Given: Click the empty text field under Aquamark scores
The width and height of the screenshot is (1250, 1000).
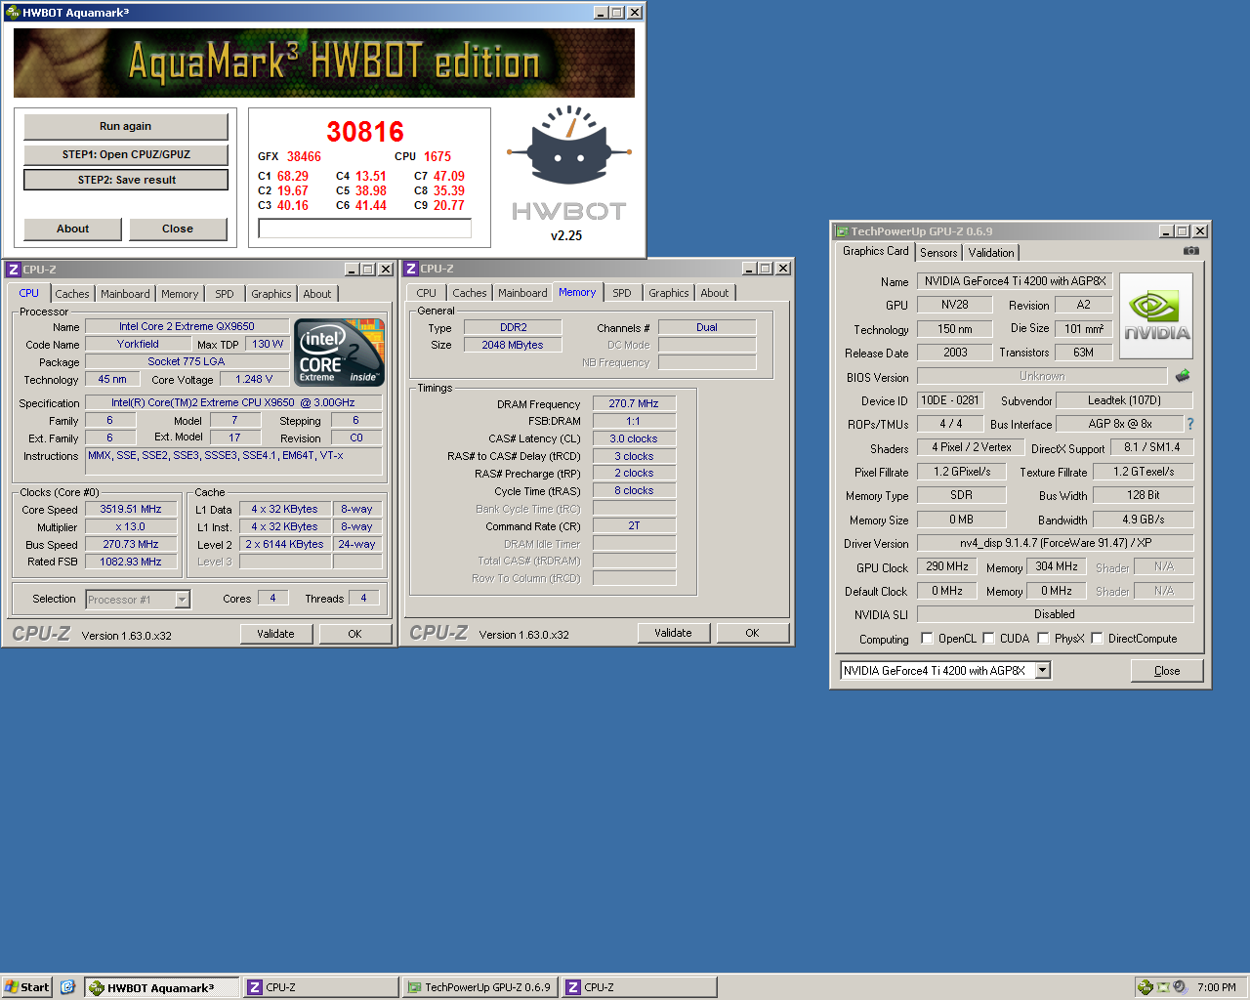Looking at the screenshot, I should pos(364,229).
